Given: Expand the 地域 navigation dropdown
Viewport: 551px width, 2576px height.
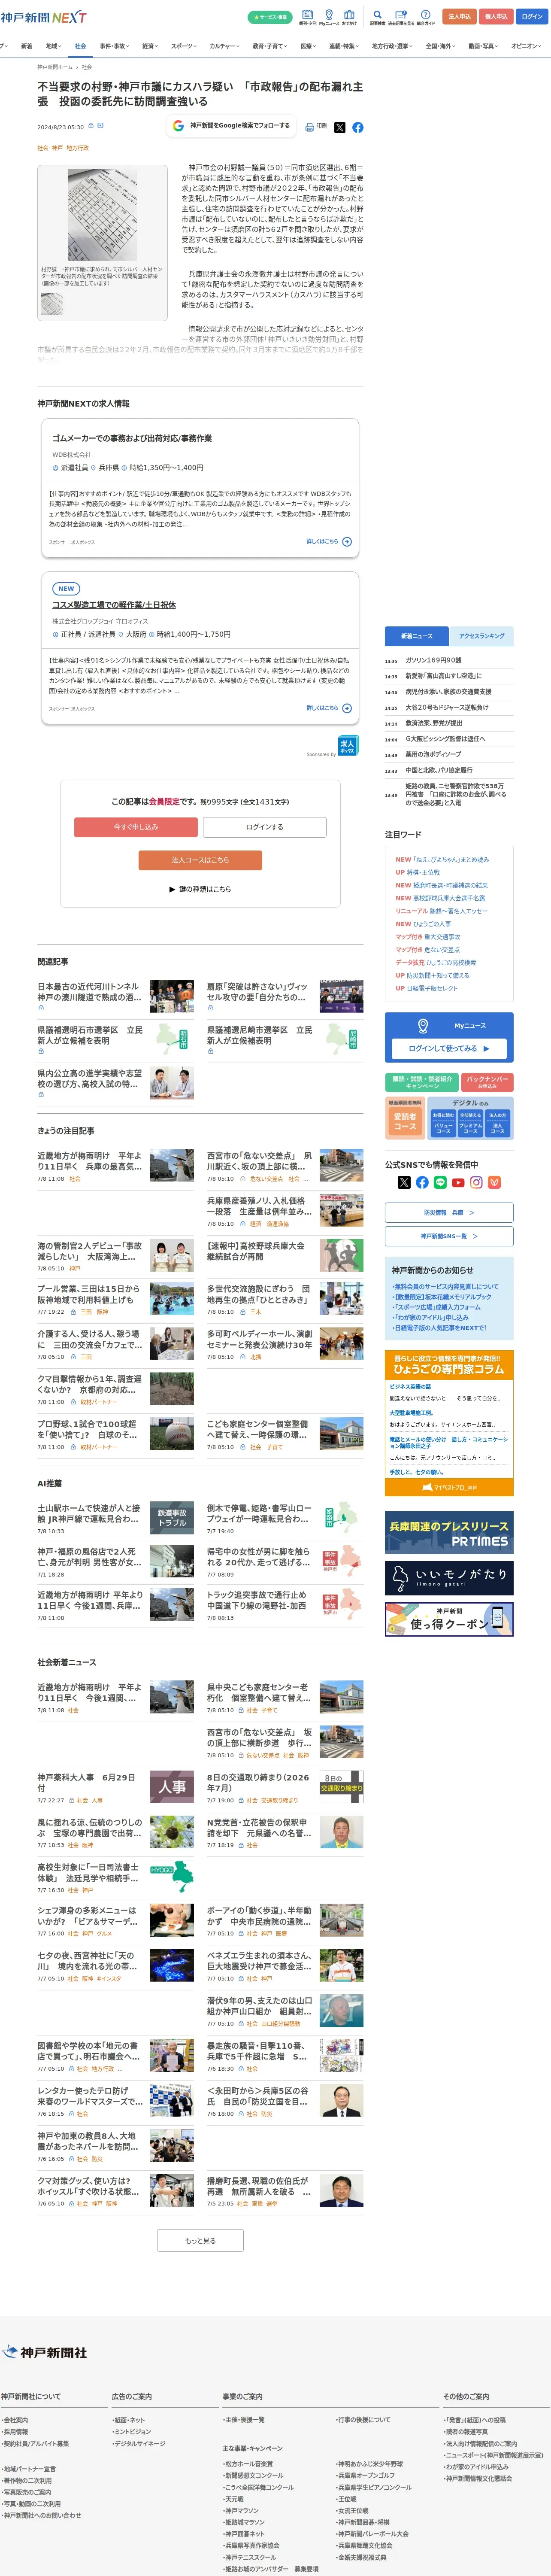Looking at the screenshot, I should 54,46.
